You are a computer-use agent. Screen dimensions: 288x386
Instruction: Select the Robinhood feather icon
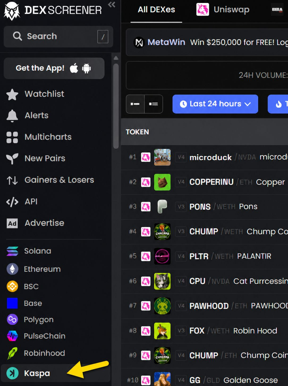tap(12, 353)
